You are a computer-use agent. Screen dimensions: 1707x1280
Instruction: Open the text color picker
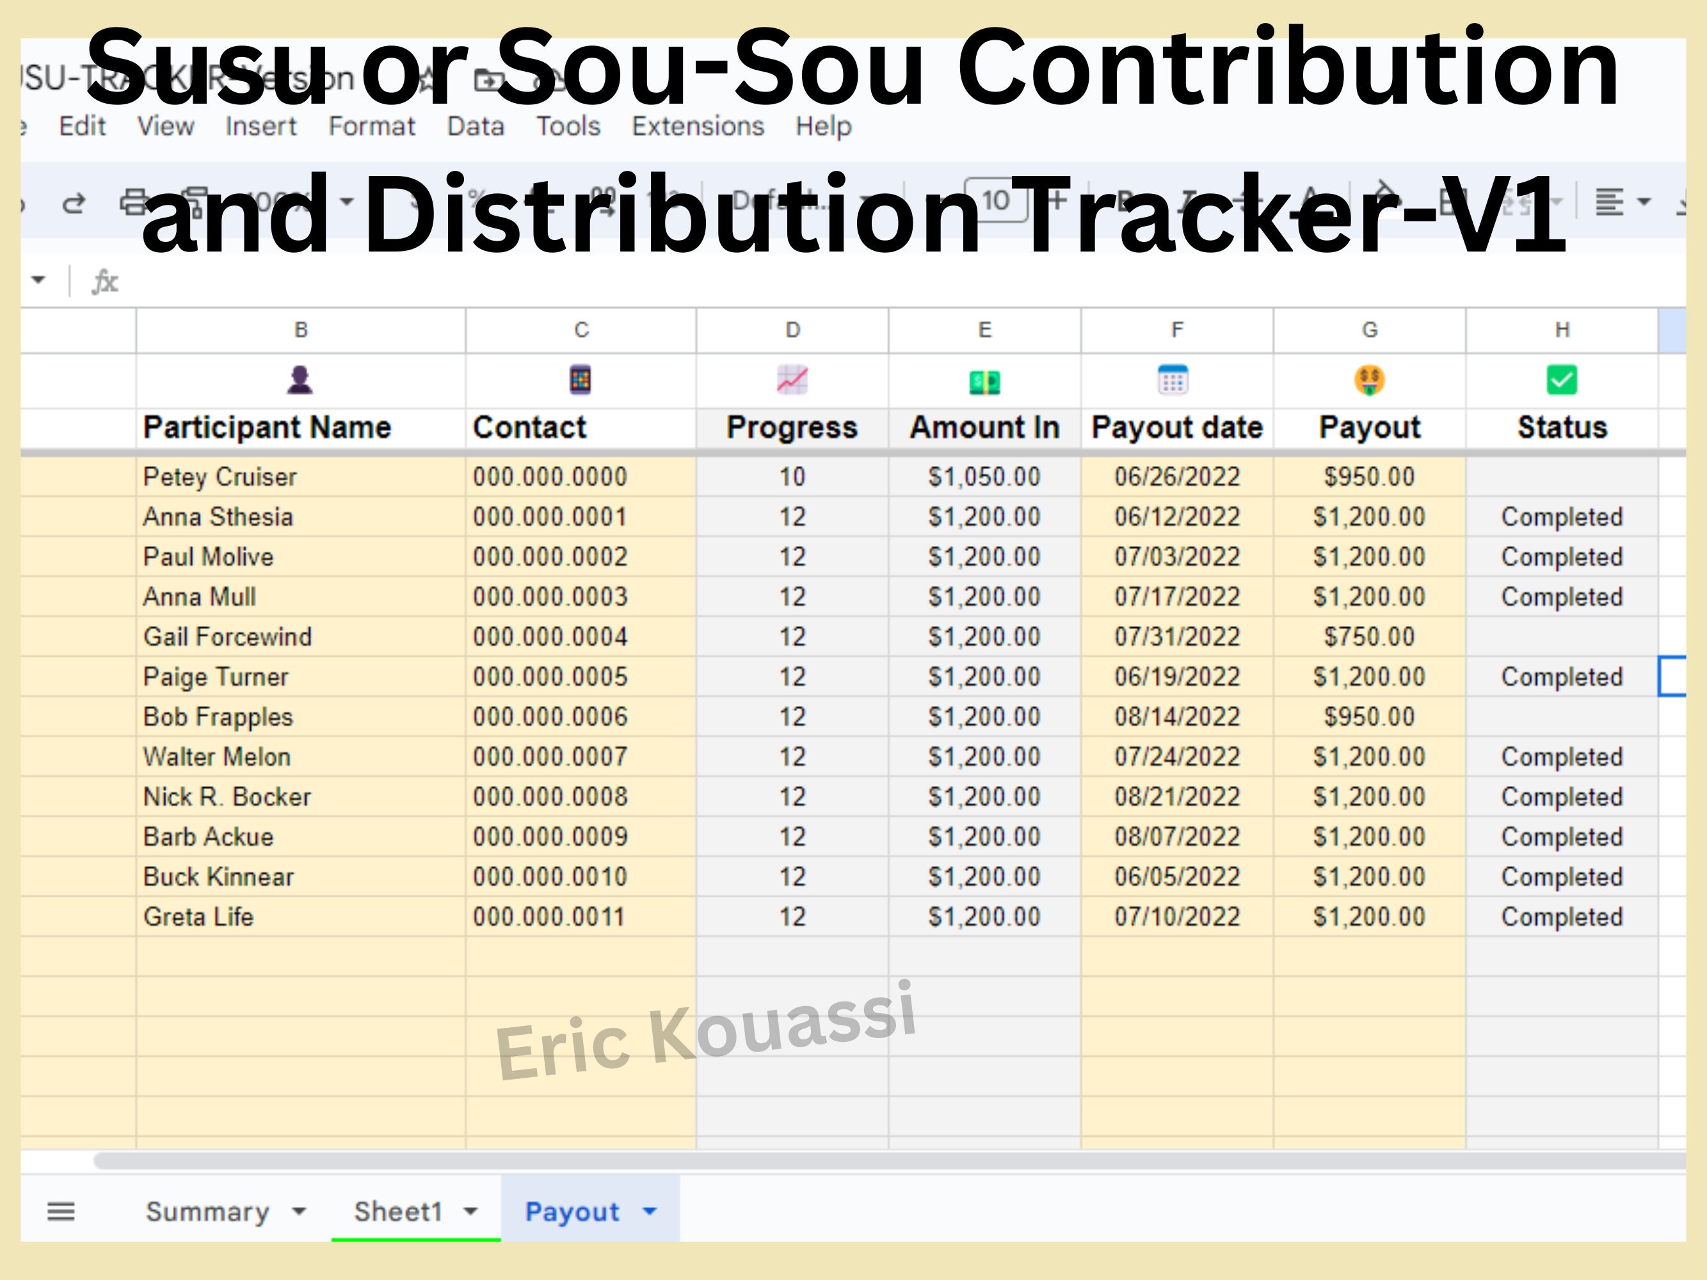(x=1312, y=202)
